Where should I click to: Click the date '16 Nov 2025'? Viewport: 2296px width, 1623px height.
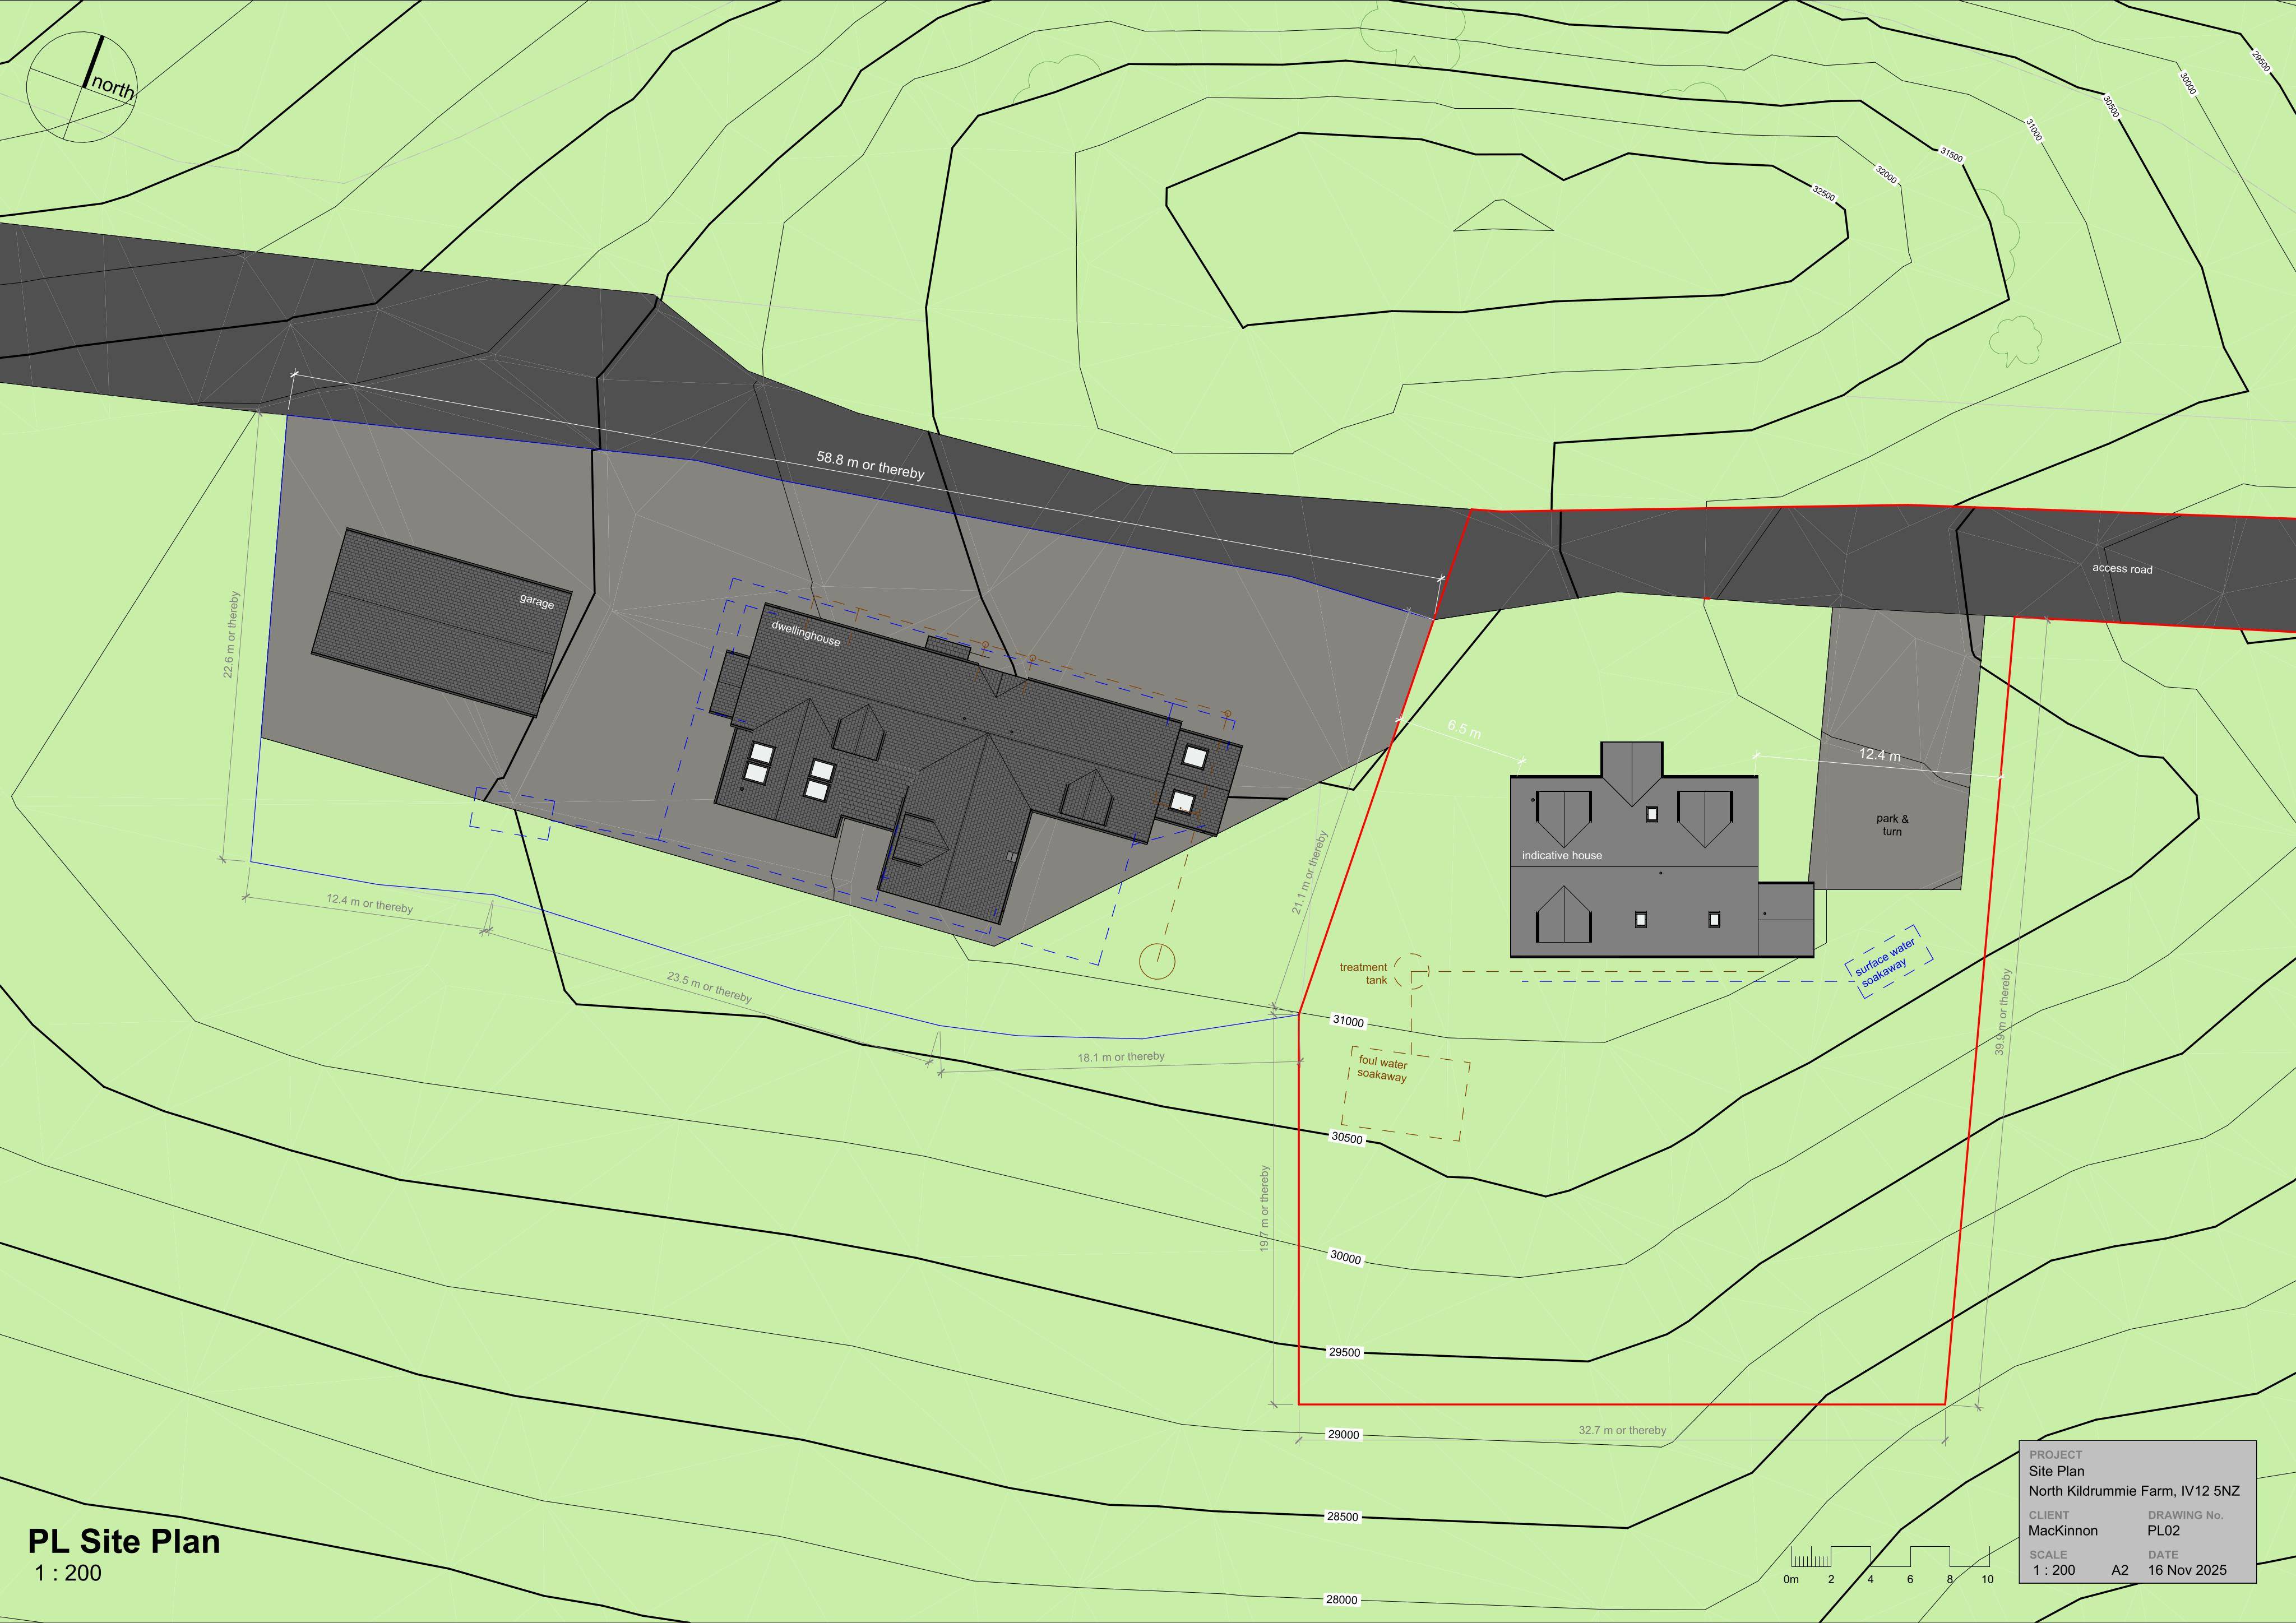pos(2187,1569)
